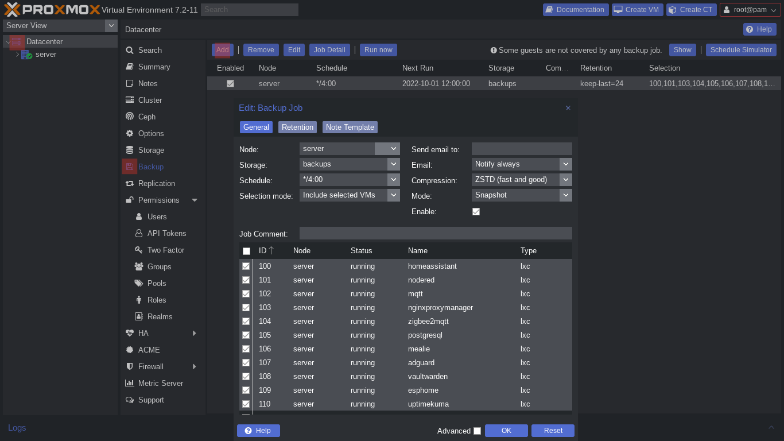Click the Search magnifier icon in sidebar
Image resolution: width=784 pixels, height=441 pixels.
(130, 50)
